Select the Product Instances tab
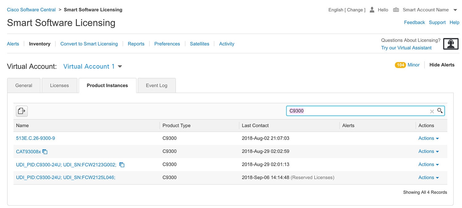Screen dimensions: 462x208 tap(107, 86)
